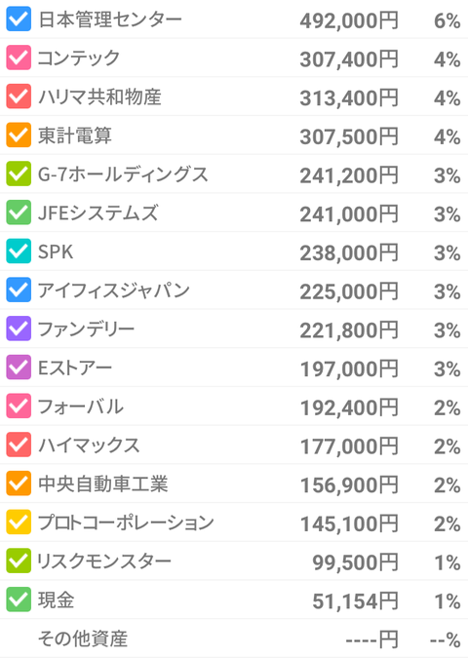468x658 pixels.
Task: Toggle JFEシステムズ checkbox
Action: [19, 213]
